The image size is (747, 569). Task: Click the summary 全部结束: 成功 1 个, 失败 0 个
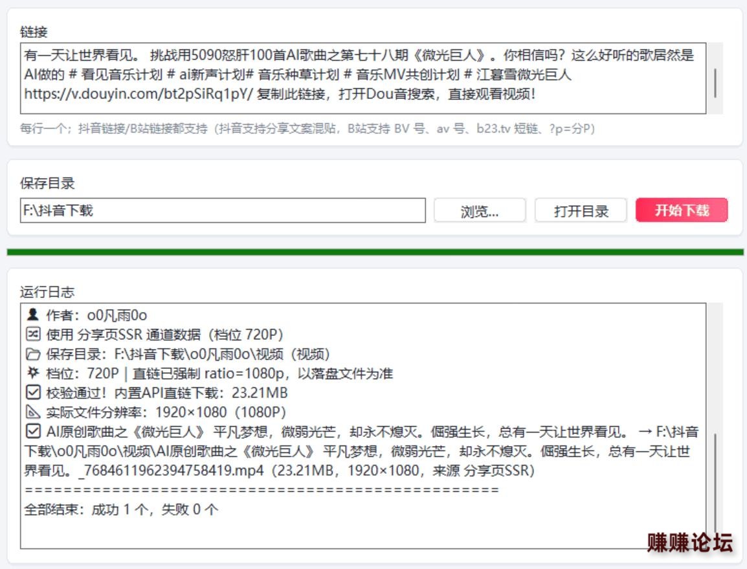point(122,509)
